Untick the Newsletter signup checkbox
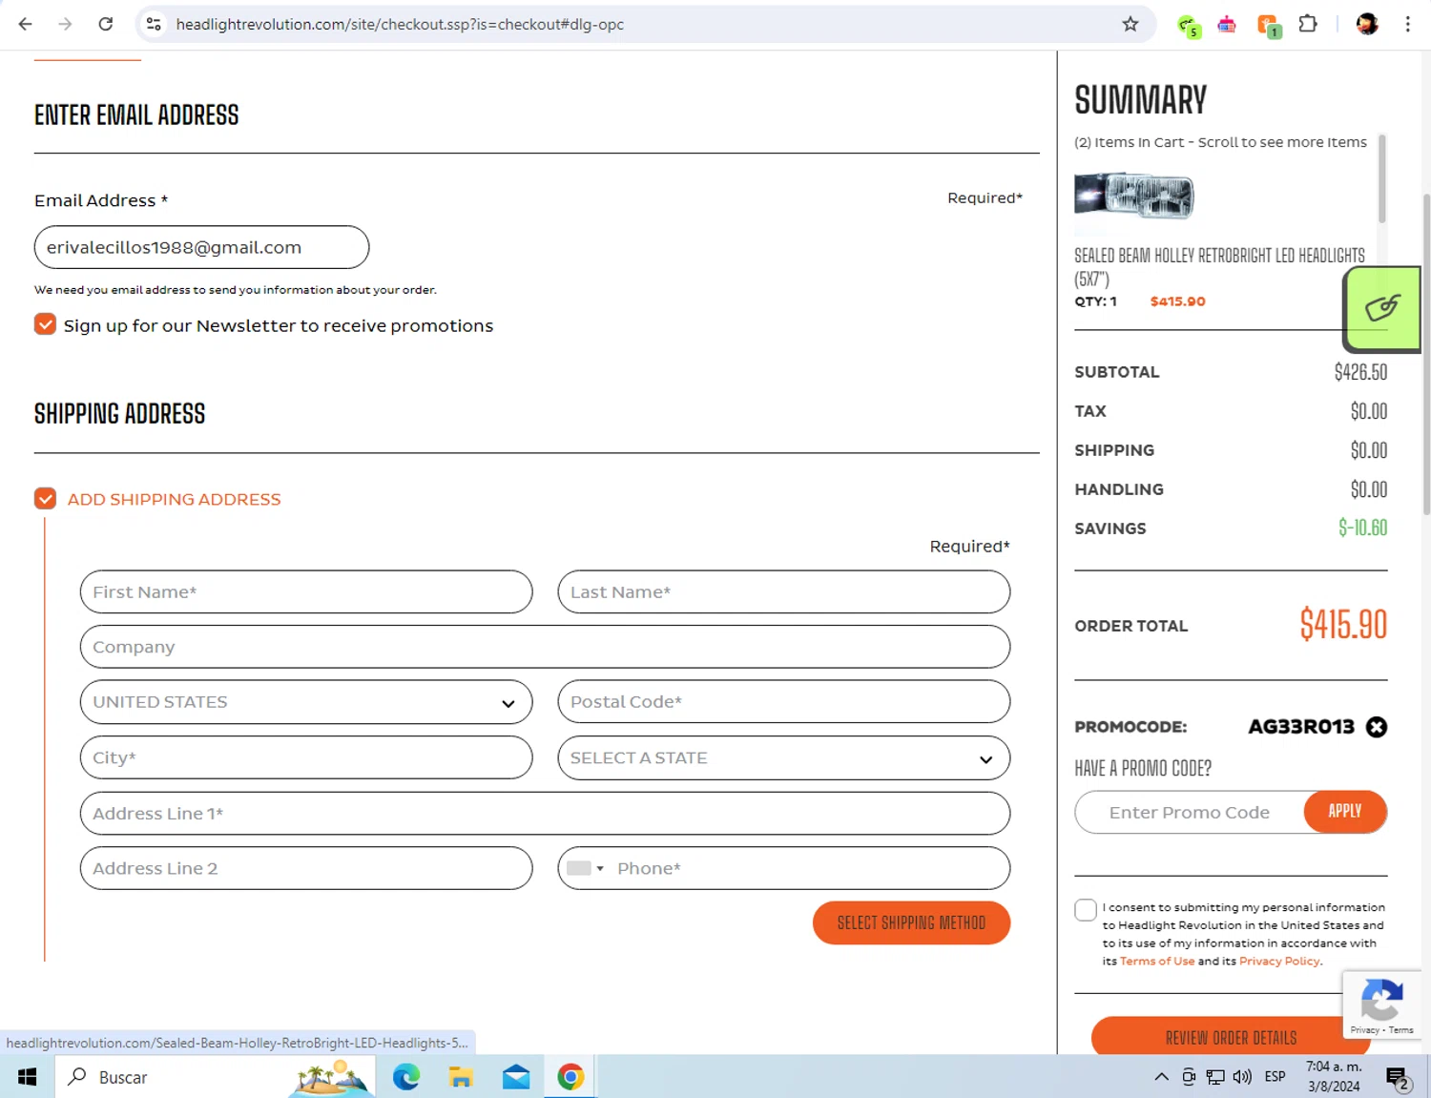Viewport: 1431px width, 1098px height. (x=45, y=324)
